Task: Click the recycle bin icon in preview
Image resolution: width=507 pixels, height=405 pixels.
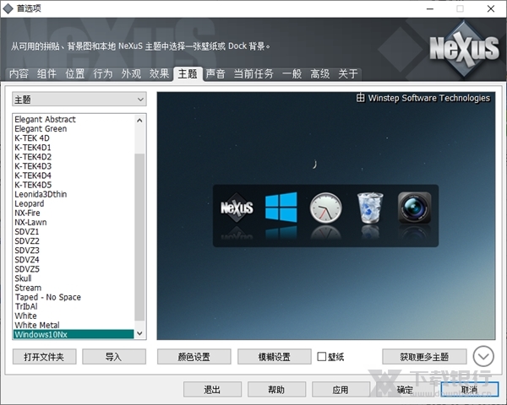Action: coord(370,208)
